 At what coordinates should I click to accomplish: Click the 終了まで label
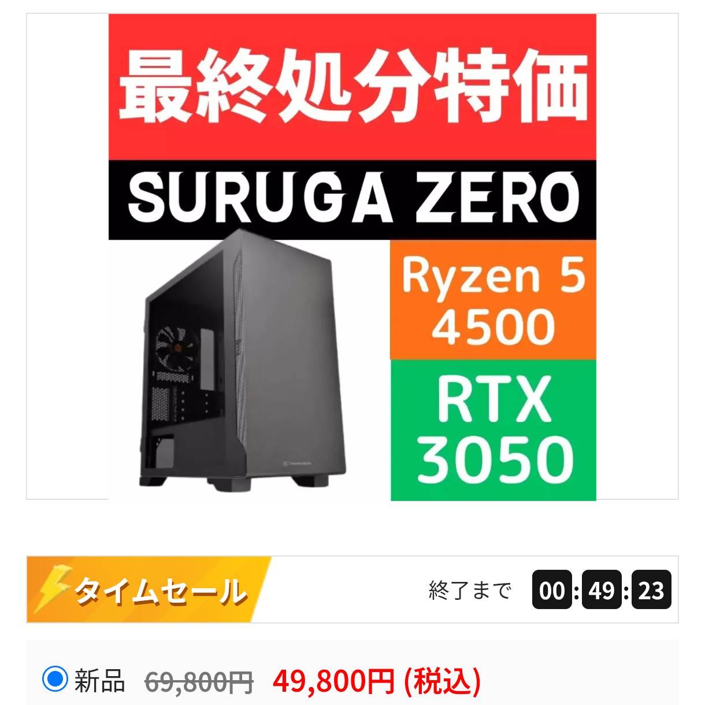470,591
